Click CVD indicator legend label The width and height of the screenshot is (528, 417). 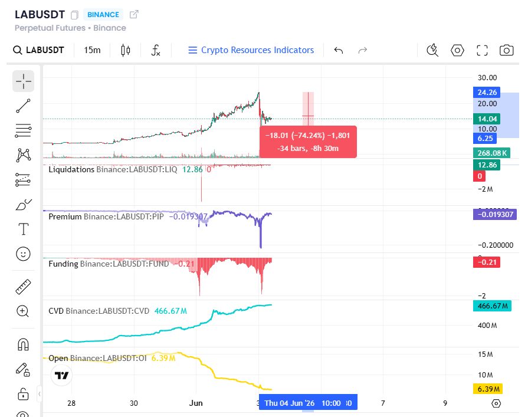pos(99,311)
